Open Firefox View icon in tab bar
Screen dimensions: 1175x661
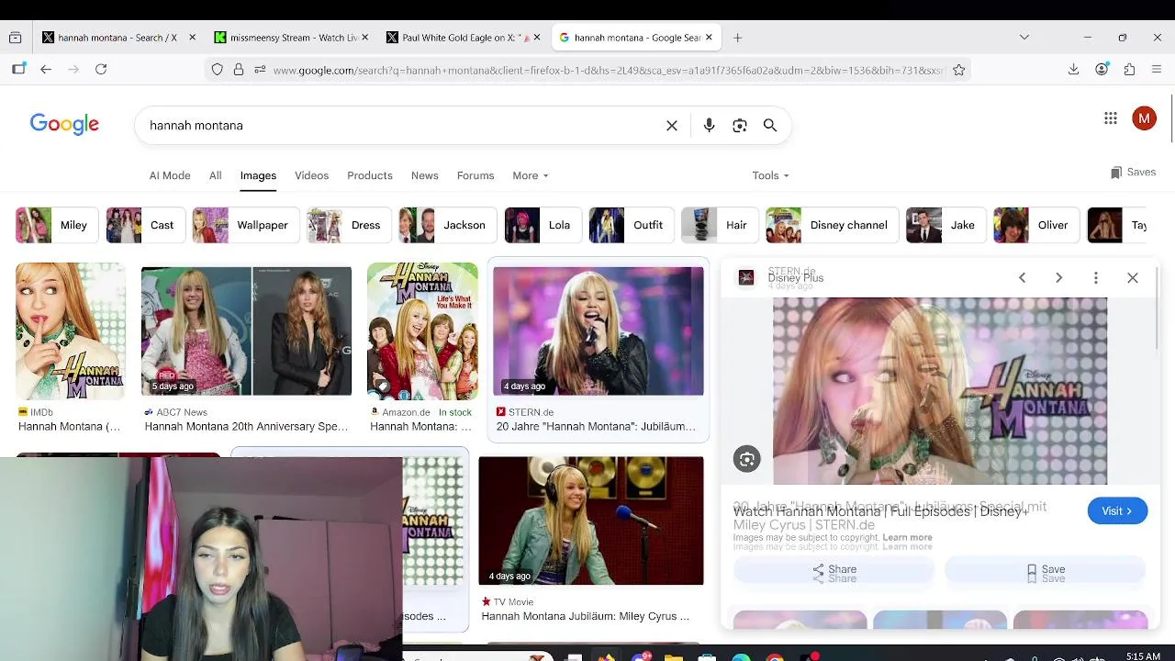[15, 38]
